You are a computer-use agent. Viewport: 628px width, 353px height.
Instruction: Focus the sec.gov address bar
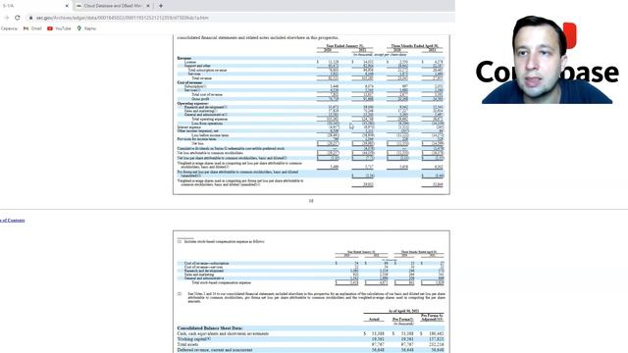(x=122, y=18)
